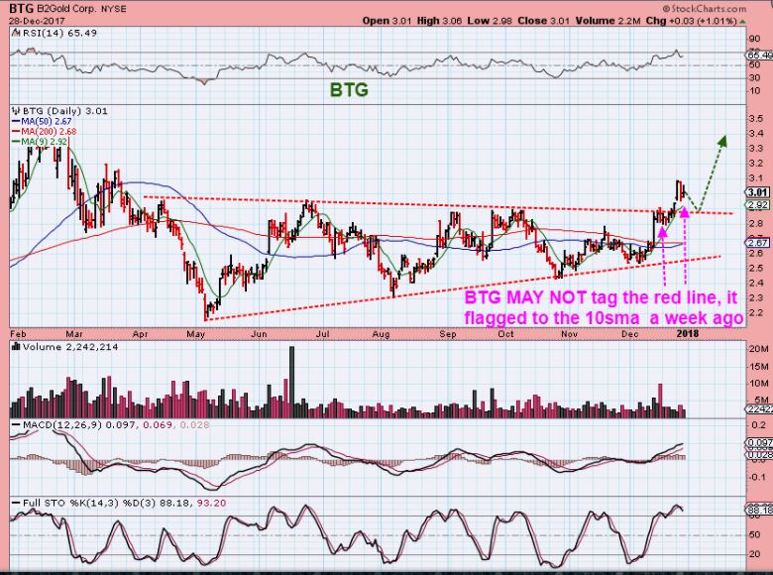Click the NYSE exchange label
Viewport: 773px width, 575px height.
tap(112, 9)
